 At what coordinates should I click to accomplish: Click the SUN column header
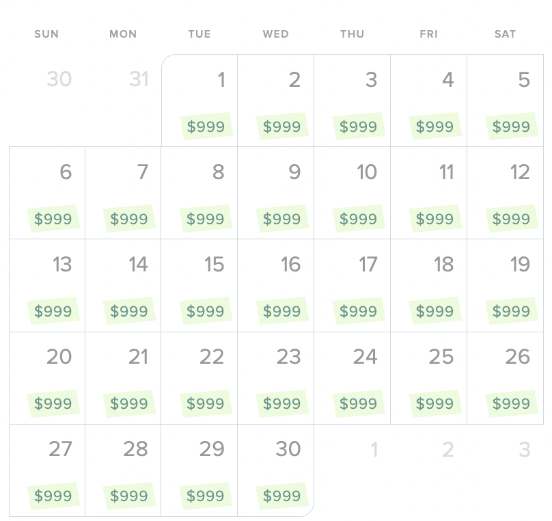[x=46, y=34]
